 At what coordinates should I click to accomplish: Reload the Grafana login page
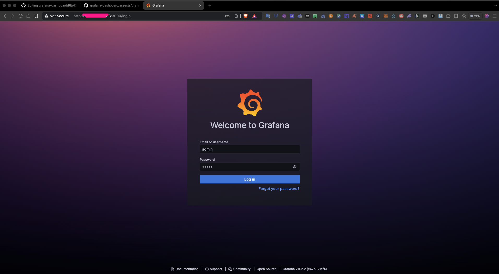click(21, 16)
